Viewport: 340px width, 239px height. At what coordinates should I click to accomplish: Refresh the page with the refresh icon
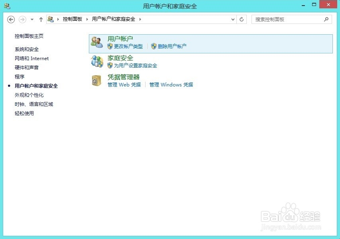tap(242, 19)
